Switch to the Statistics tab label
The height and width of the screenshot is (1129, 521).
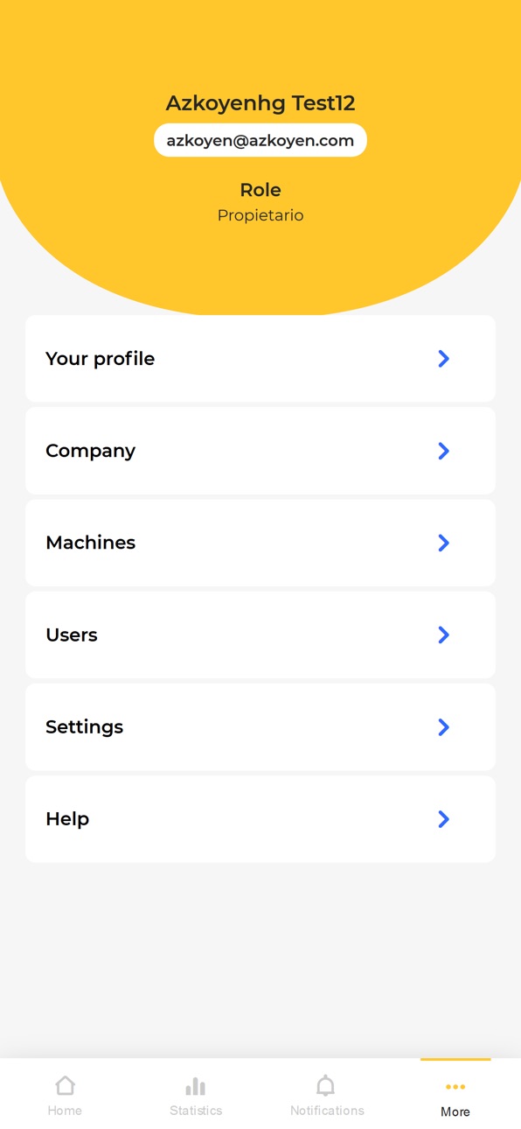(196, 1111)
